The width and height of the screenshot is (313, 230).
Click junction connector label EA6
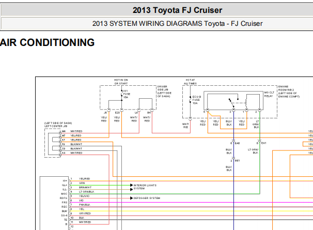(237, 143)
